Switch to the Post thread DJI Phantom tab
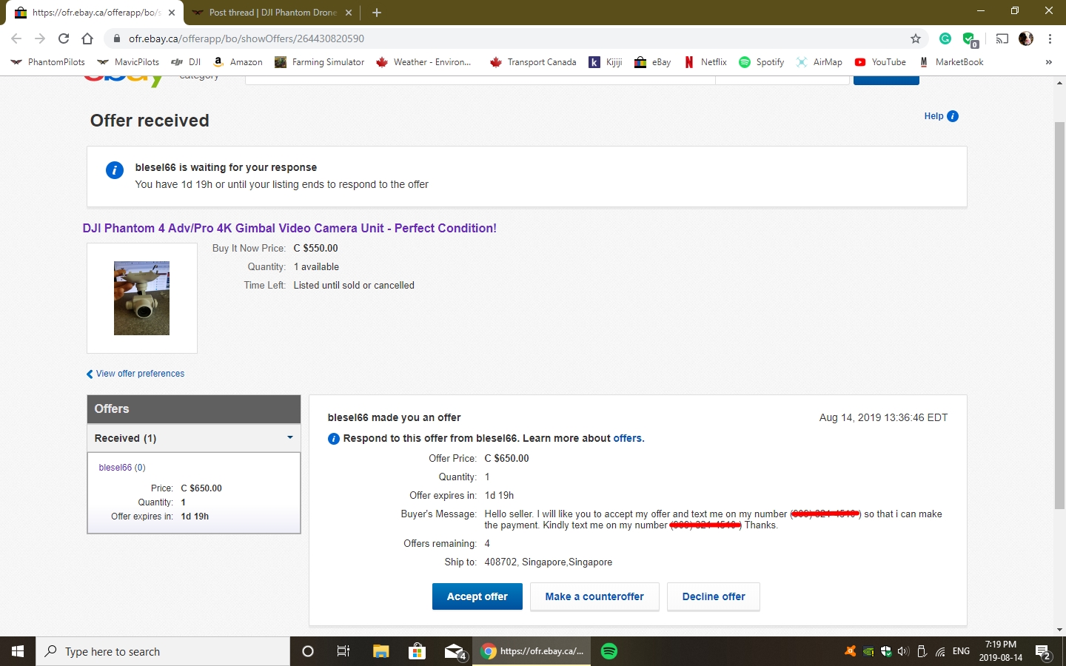Viewport: 1066px width, 666px height. click(272, 13)
